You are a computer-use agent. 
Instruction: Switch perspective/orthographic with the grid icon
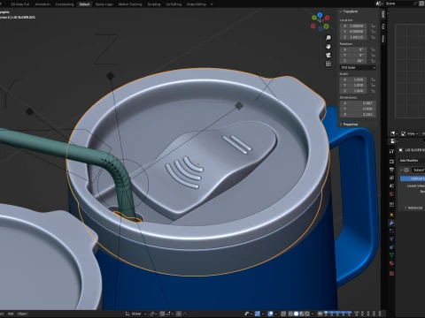pyautogui.click(x=328, y=64)
